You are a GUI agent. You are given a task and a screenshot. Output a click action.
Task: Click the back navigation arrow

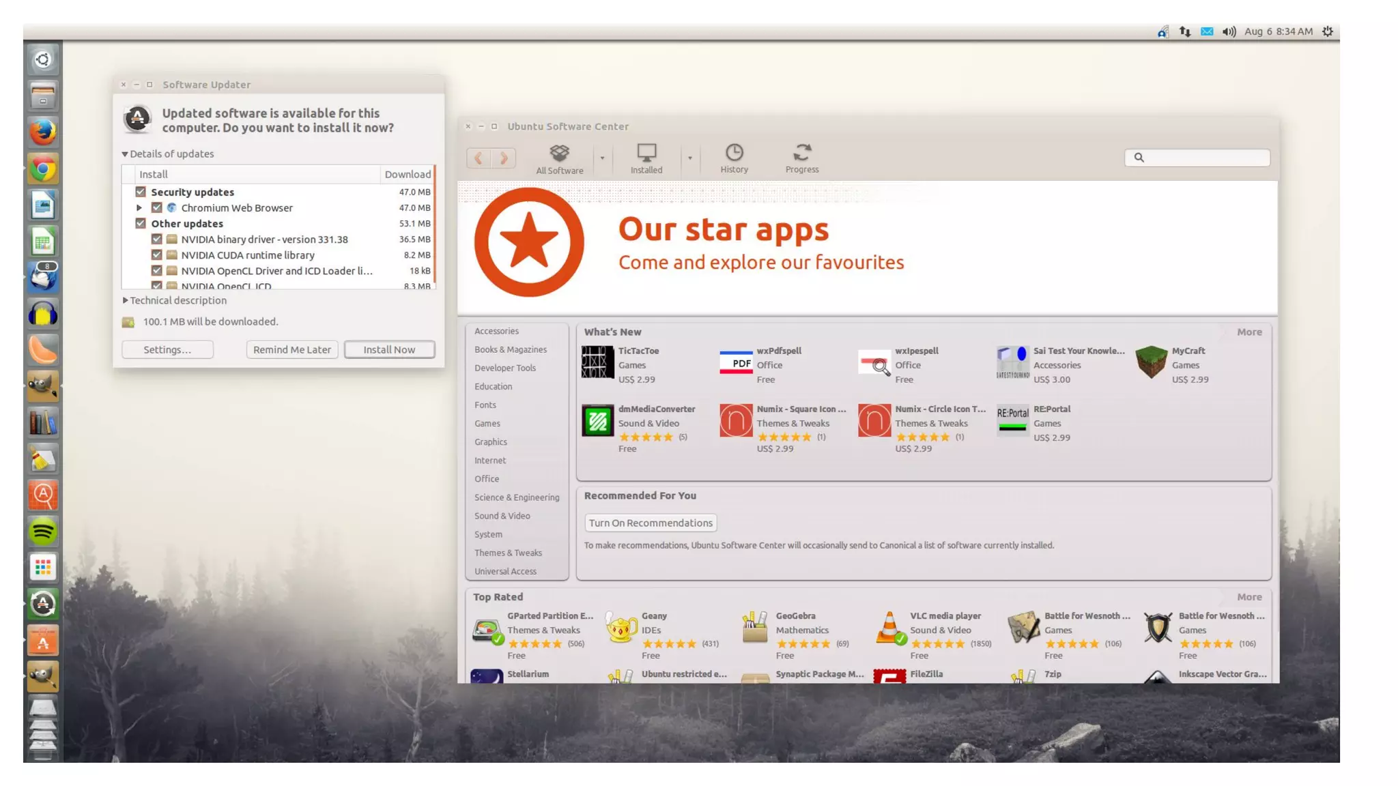pyautogui.click(x=479, y=158)
